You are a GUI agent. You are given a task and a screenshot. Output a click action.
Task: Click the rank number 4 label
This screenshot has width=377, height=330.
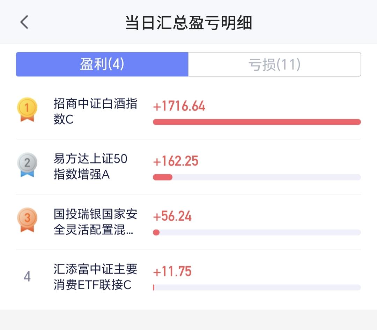[27, 277]
